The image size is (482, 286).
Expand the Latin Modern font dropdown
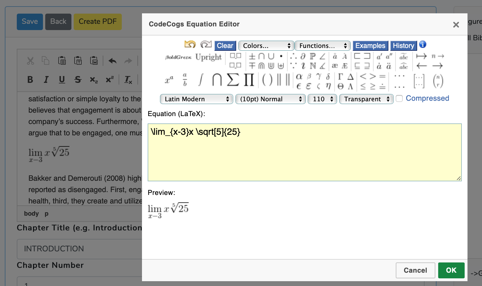196,99
